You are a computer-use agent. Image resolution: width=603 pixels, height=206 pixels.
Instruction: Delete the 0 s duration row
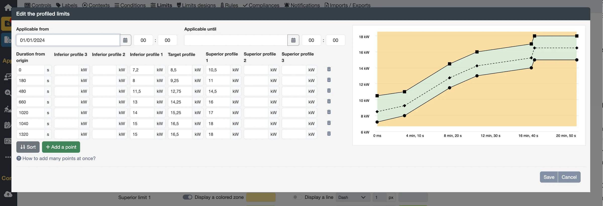(x=329, y=69)
